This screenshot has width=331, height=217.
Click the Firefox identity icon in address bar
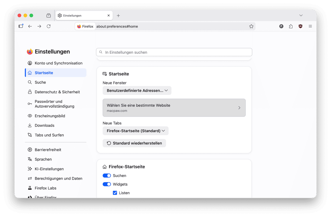tap(85, 26)
